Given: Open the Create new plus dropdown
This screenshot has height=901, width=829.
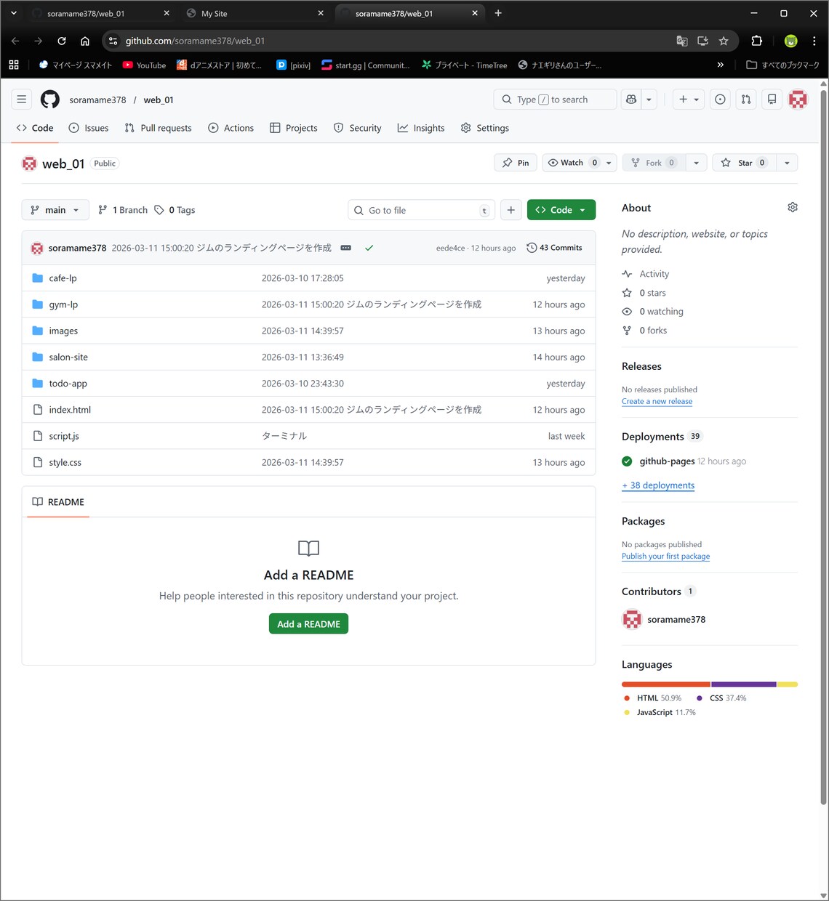Looking at the screenshot, I should (x=689, y=100).
